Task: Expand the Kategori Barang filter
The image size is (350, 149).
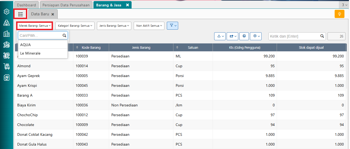Action: (75, 26)
